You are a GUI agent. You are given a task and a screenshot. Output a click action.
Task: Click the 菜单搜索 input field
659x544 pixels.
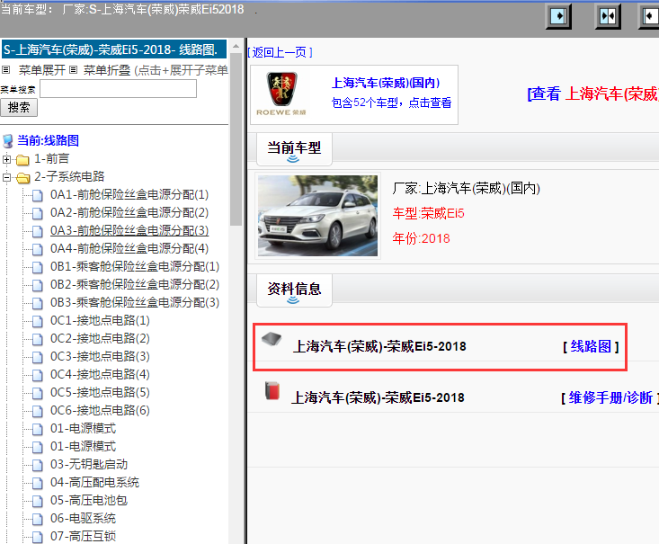118,89
